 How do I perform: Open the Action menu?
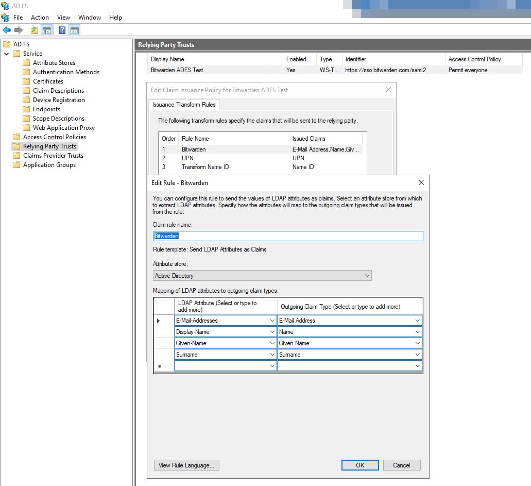tap(40, 18)
